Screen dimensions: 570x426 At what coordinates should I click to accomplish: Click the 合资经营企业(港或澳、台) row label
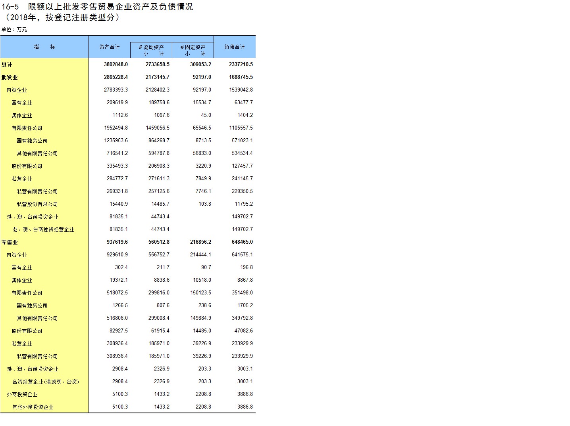point(46,382)
